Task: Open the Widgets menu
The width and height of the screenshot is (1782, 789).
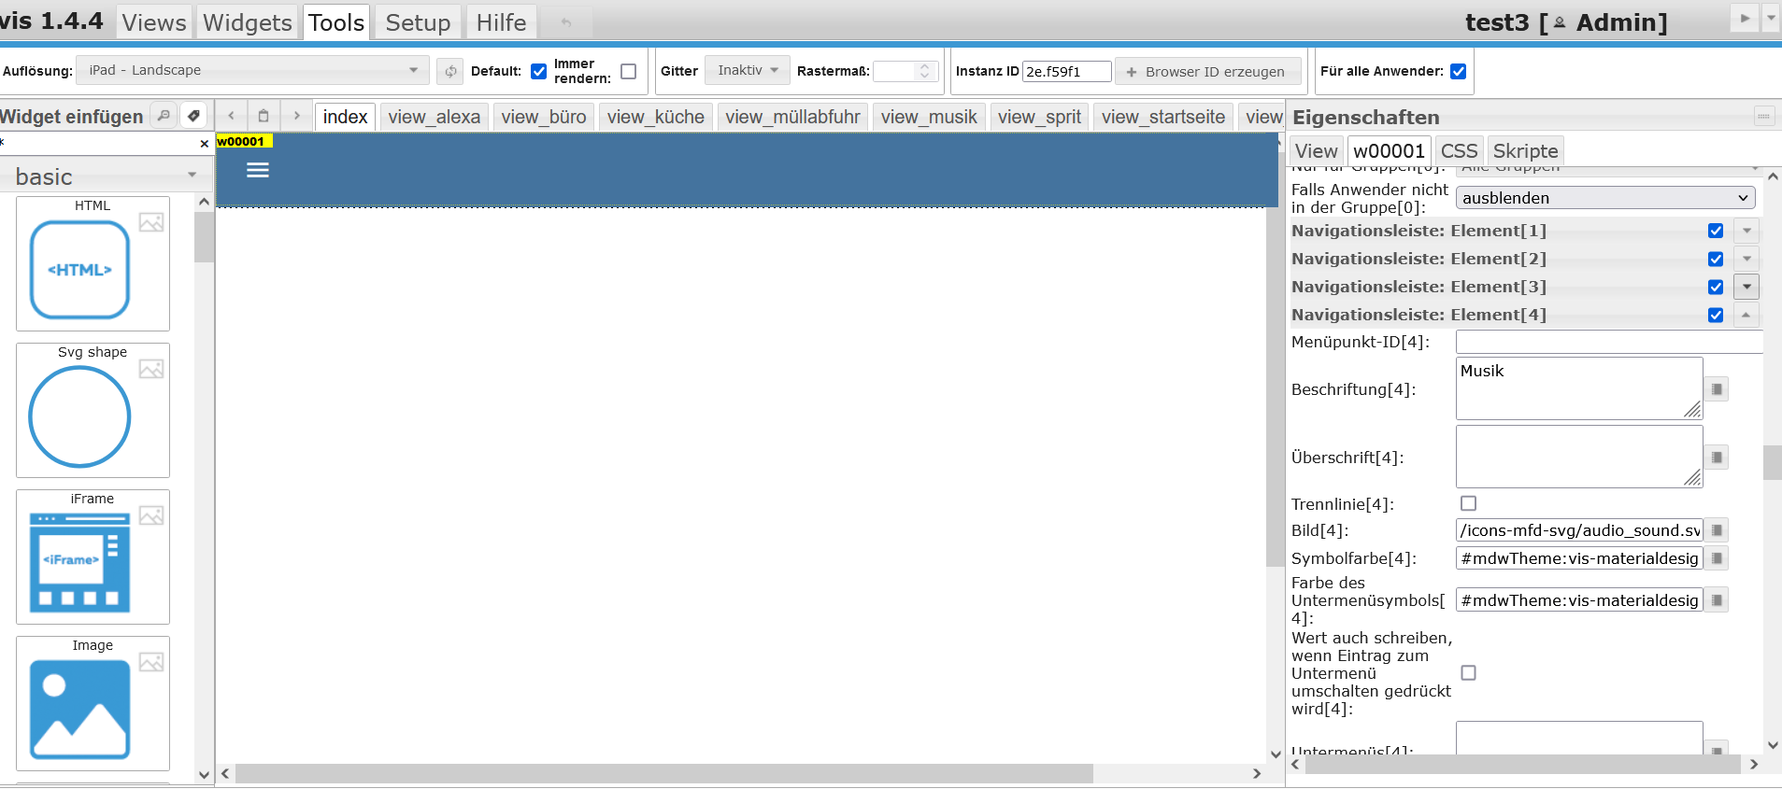Action: point(248,22)
